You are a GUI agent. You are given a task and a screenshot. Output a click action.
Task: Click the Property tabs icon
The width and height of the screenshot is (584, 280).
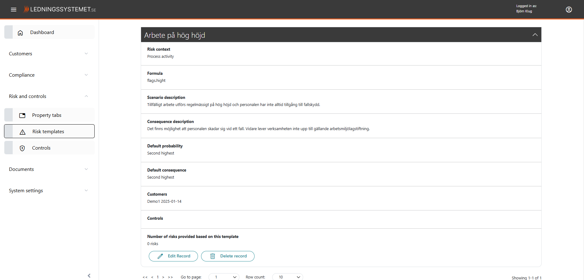pos(22,116)
